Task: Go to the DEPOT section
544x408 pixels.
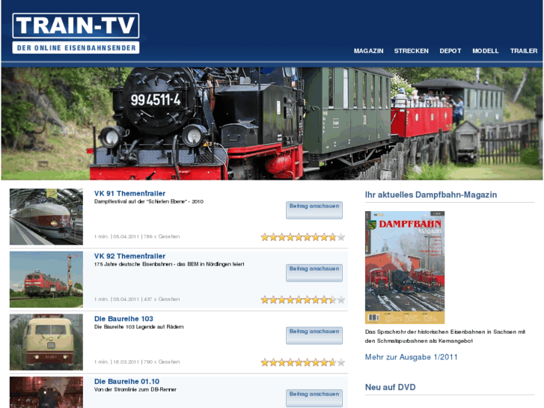Action: 450,51
